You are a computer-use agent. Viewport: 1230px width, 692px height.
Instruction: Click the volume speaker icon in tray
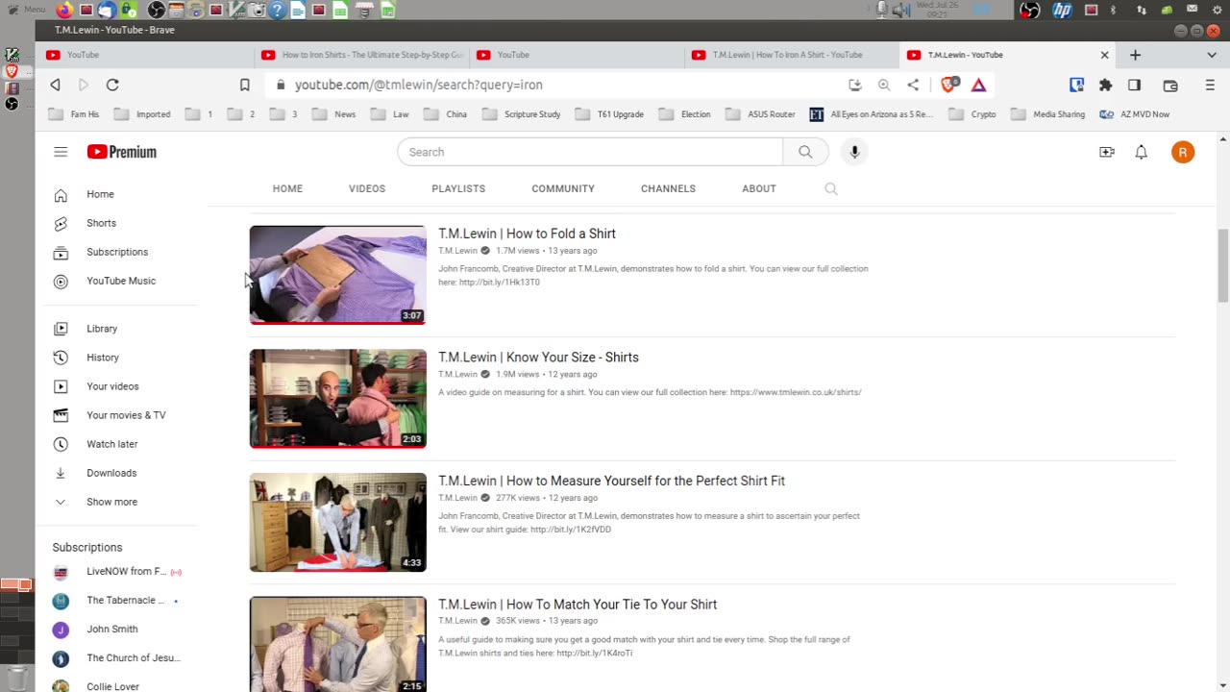click(900, 10)
